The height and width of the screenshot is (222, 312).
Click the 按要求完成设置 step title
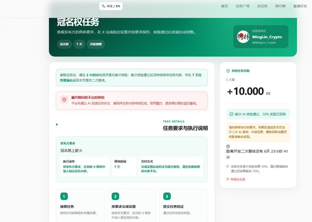click(123, 206)
